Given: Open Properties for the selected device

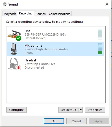Looking at the screenshot, I should [x=95, y=110].
